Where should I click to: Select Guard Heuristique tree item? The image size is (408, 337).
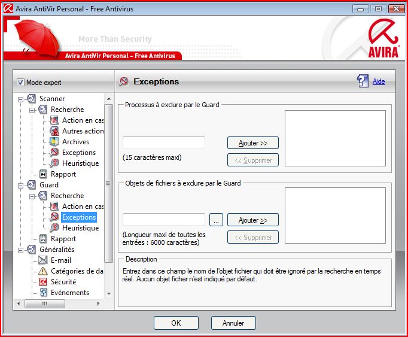pos(80,228)
